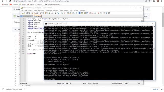Click the Stop macro recording icon
The width and height of the screenshot is (164, 92).
click(101, 13)
